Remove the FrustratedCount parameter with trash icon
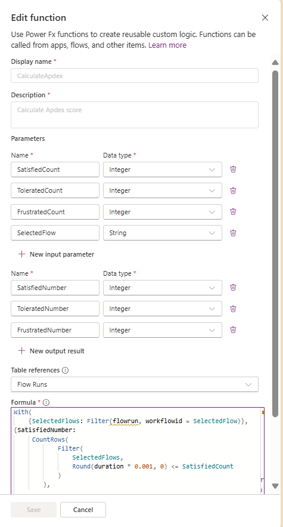 [x=234, y=212]
